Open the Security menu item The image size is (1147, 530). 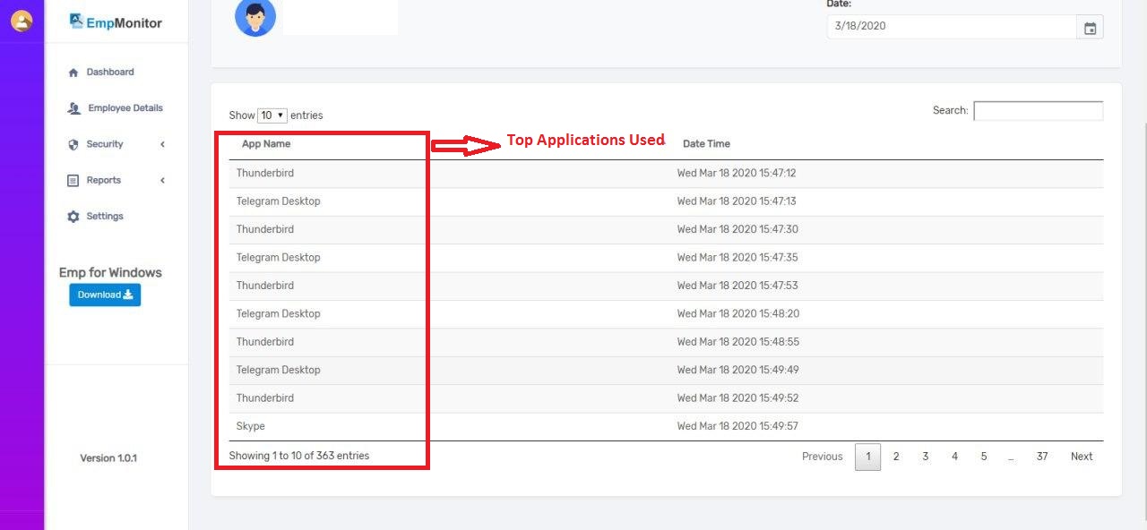point(105,144)
